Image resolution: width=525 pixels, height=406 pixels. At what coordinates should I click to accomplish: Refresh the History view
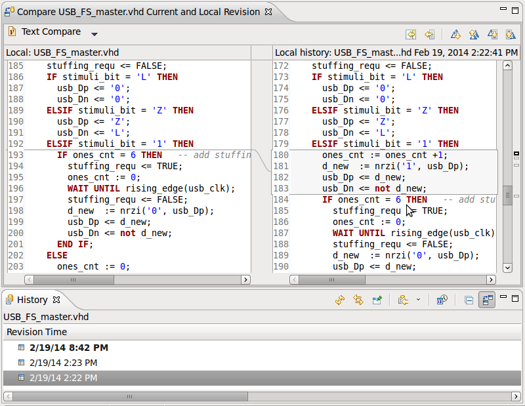click(340, 300)
